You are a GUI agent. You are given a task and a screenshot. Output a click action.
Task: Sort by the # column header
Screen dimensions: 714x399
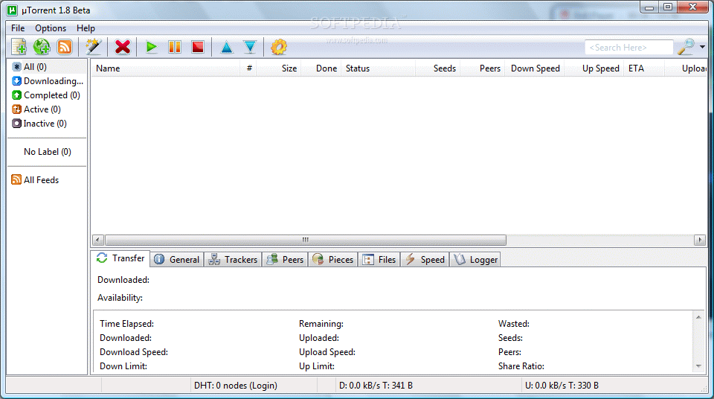point(248,68)
